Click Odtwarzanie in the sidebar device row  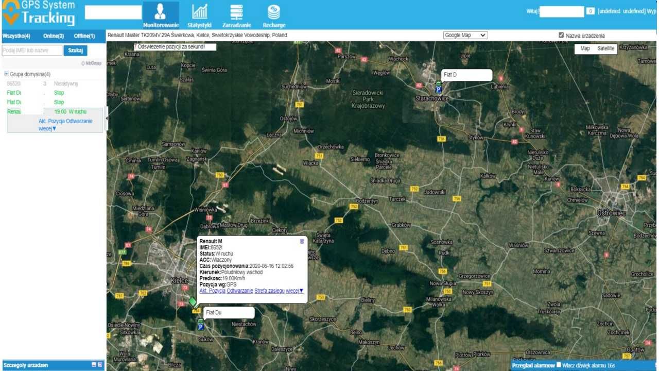[x=79, y=121]
